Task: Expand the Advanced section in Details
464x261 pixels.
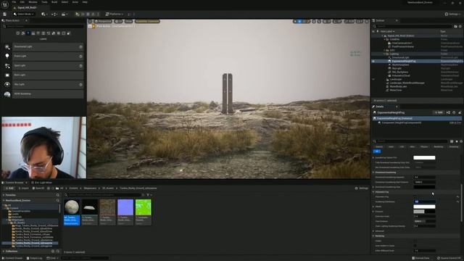Action: click(373, 231)
